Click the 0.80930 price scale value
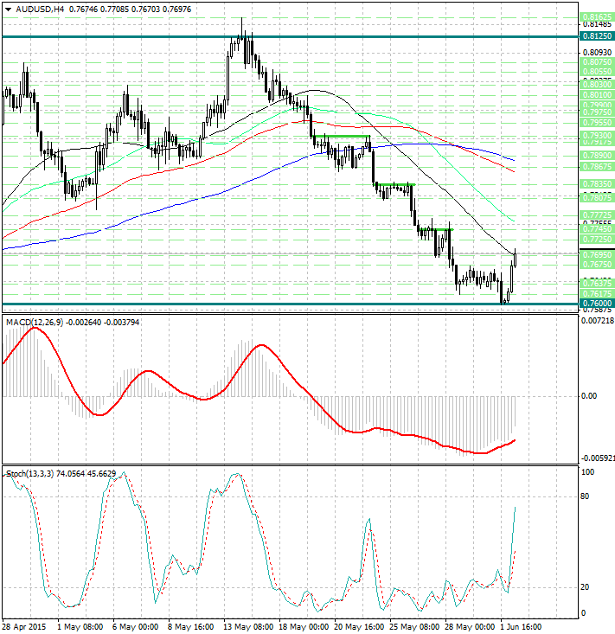 (597, 53)
